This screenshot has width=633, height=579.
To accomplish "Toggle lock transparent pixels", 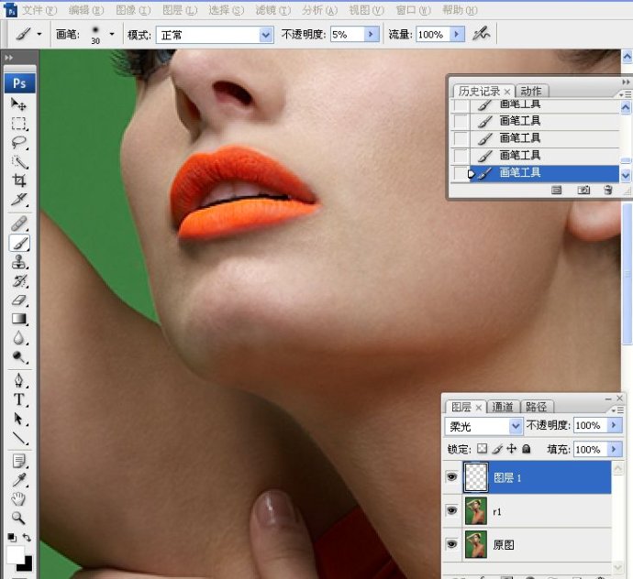I will pyautogui.click(x=482, y=449).
